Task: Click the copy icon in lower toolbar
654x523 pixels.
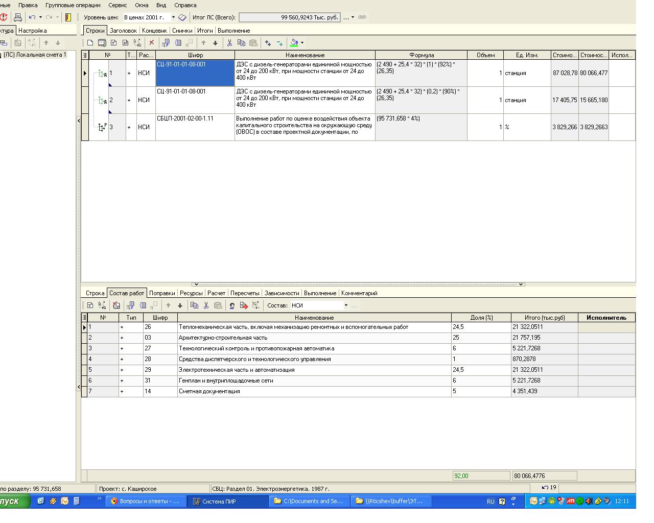Action: point(194,305)
